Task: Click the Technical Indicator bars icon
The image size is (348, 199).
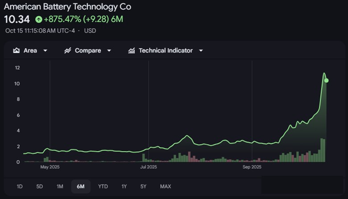Action: click(132, 51)
